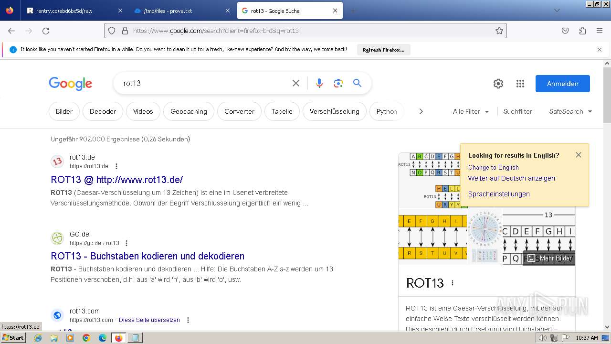This screenshot has width=611, height=344.
Task: Go back to previous page
Action: pos(11,31)
